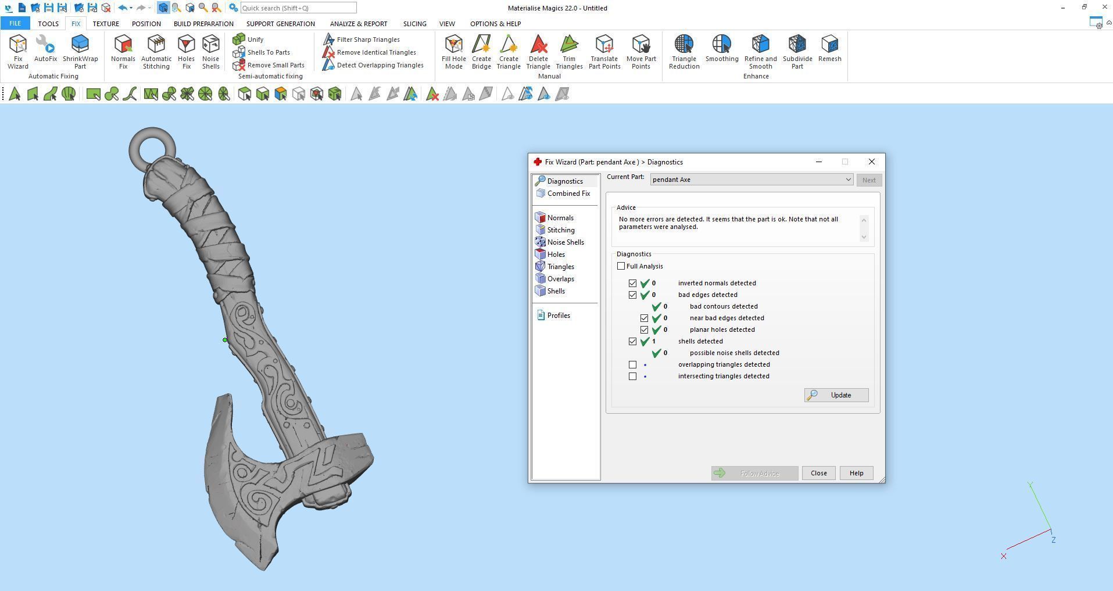
Task: Start Automatic Stitching
Action: [156, 52]
